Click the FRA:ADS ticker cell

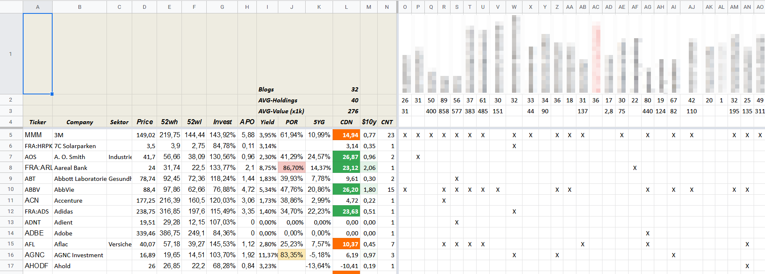pyautogui.click(x=37, y=211)
